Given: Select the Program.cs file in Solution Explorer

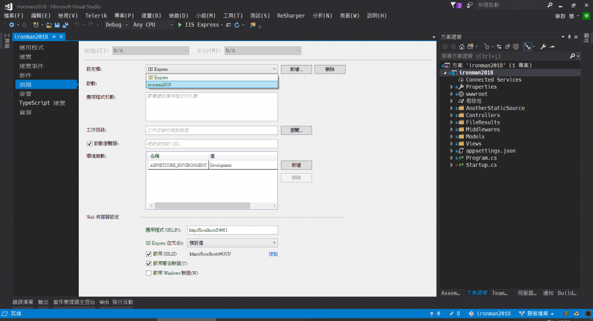Looking at the screenshot, I should [x=481, y=158].
